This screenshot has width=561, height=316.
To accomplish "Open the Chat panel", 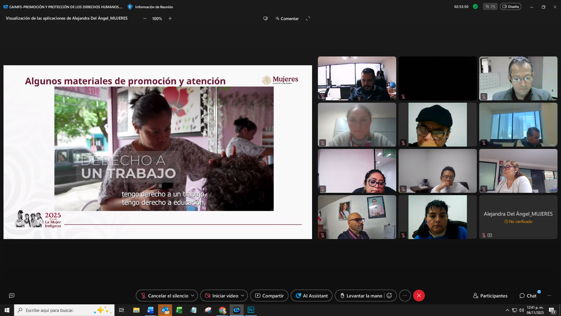I will [x=528, y=296].
